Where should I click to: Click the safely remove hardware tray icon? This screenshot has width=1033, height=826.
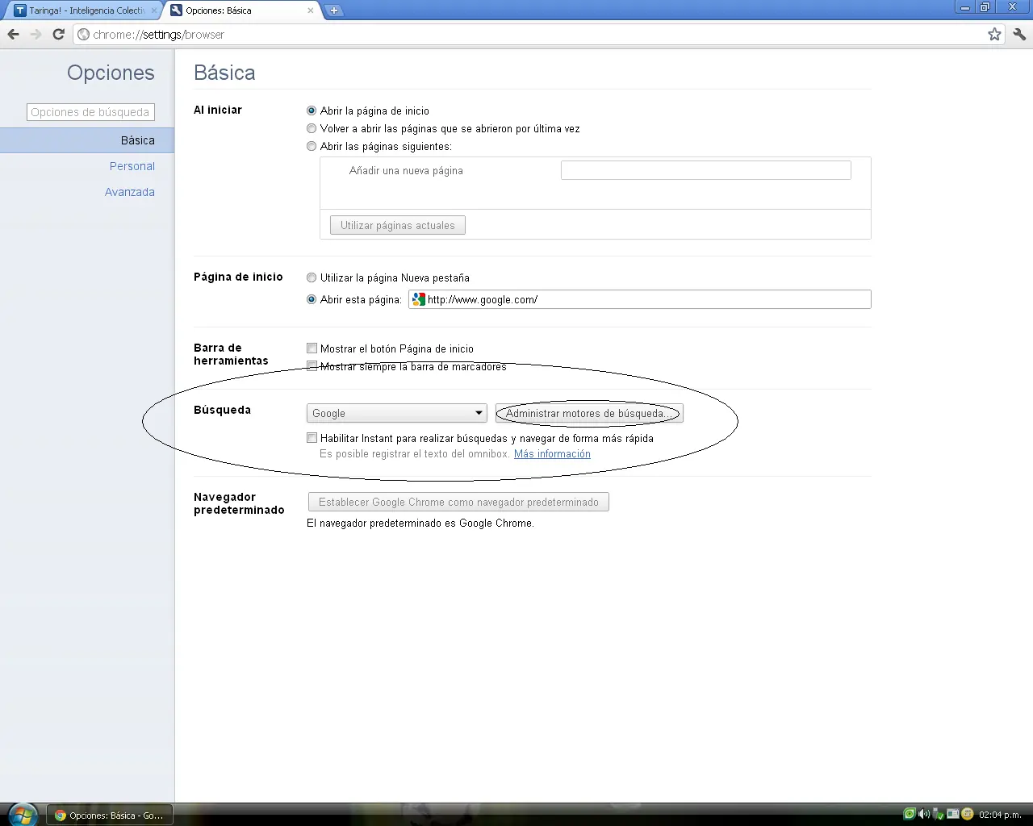click(x=938, y=815)
